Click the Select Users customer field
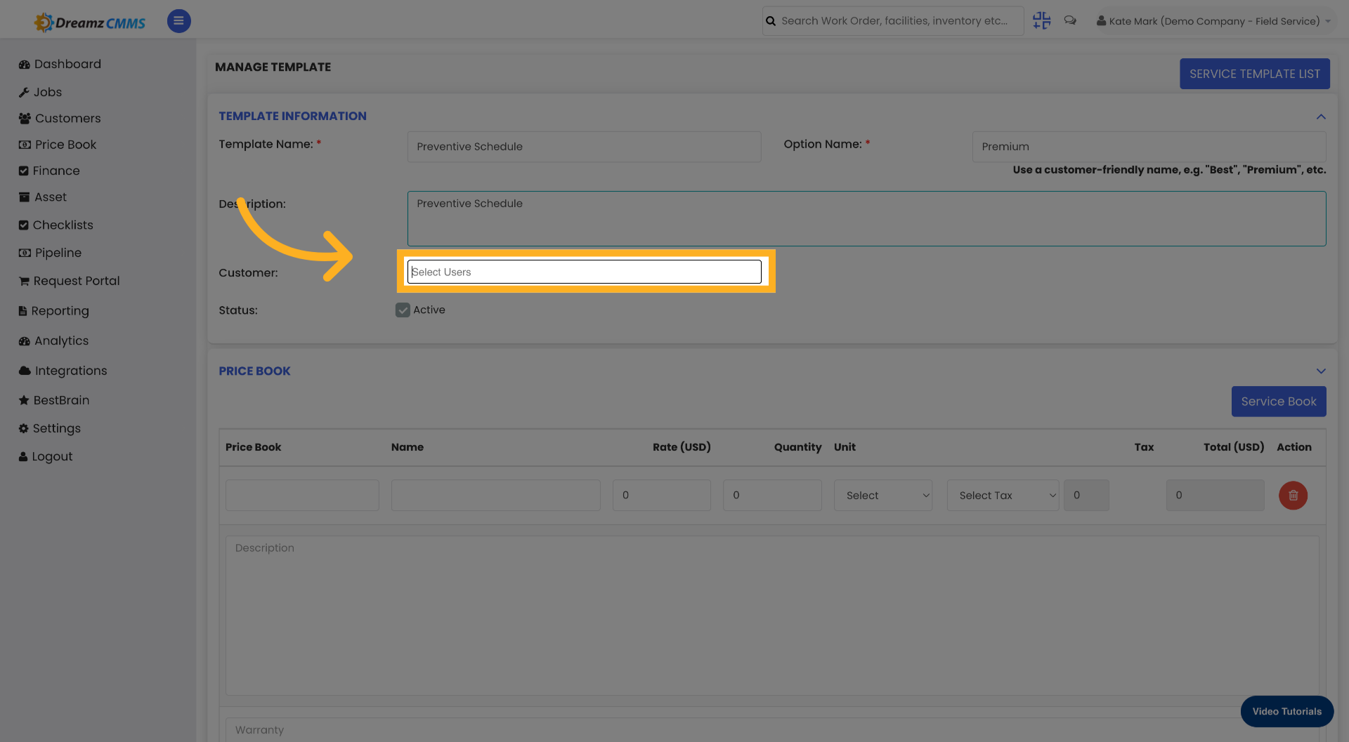 pyautogui.click(x=584, y=272)
